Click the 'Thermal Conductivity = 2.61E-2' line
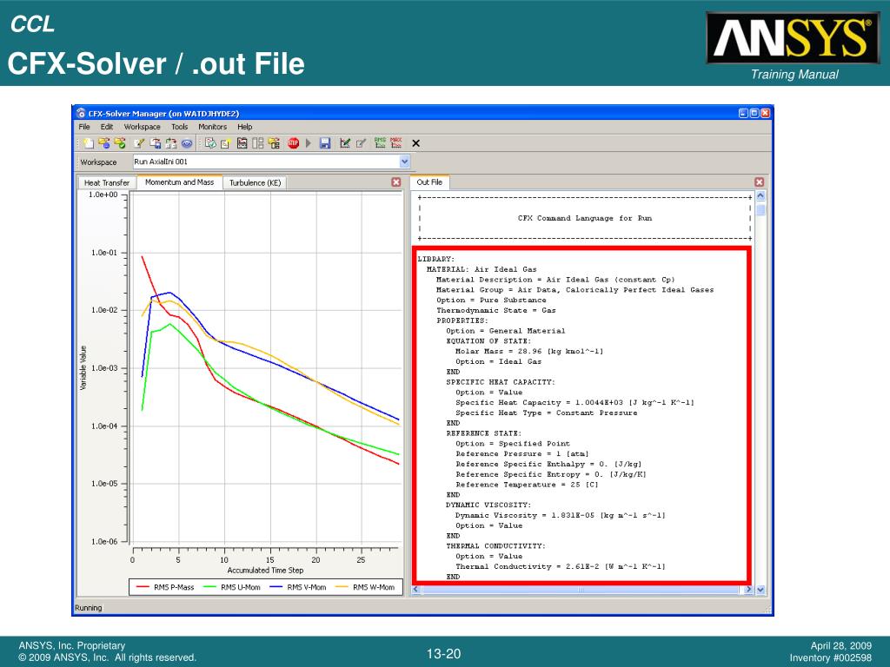 [x=561, y=566]
